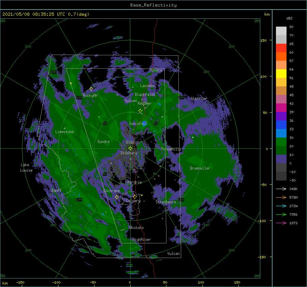Click the Limestone label
The width and height of the screenshot is (307, 287).
click(x=64, y=132)
